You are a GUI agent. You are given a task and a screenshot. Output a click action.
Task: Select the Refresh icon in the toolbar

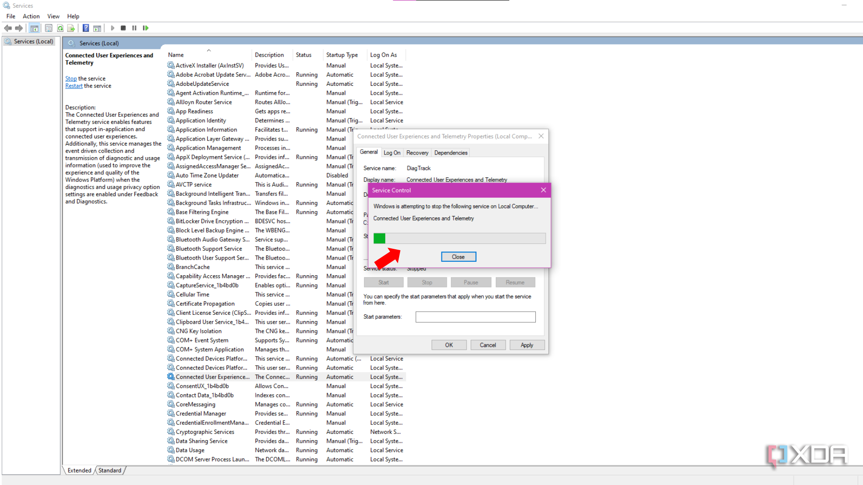point(60,28)
